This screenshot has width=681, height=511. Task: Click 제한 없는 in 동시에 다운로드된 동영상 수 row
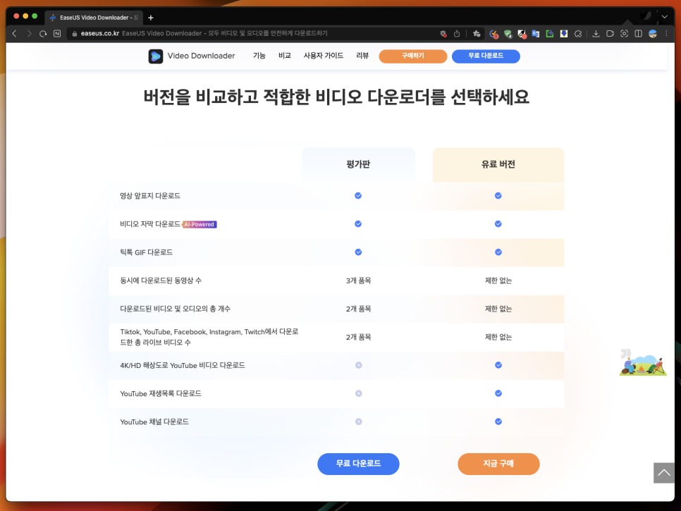pos(498,281)
